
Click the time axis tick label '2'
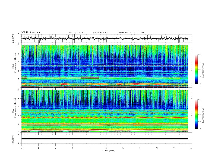coord(56,148)
